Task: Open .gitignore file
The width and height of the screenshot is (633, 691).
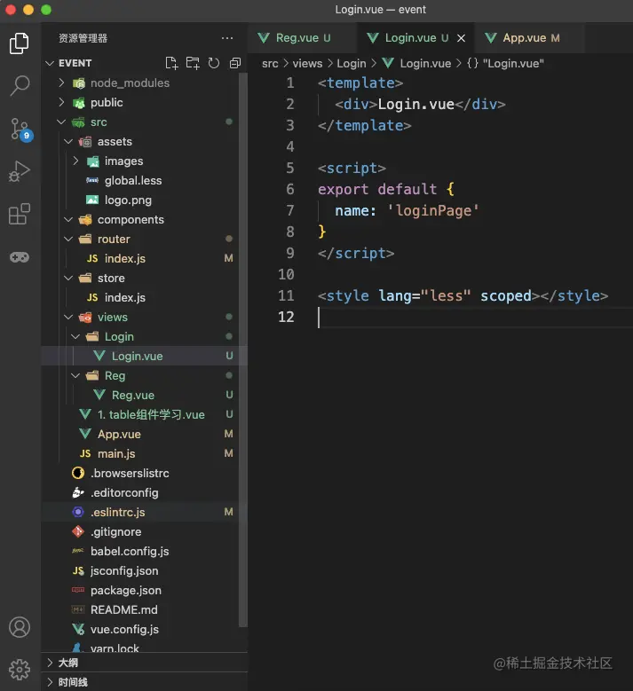Action: [140, 532]
